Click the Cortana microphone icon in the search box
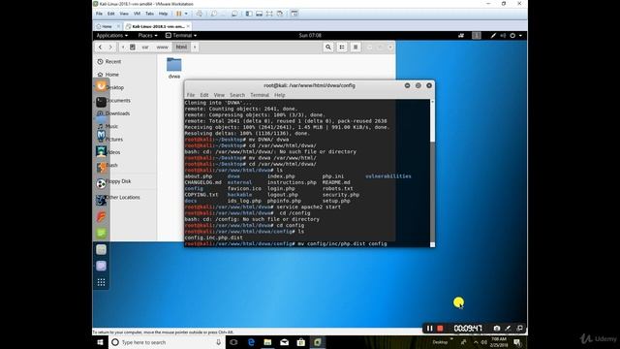This screenshot has height=349, width=620. pos(218,342)
